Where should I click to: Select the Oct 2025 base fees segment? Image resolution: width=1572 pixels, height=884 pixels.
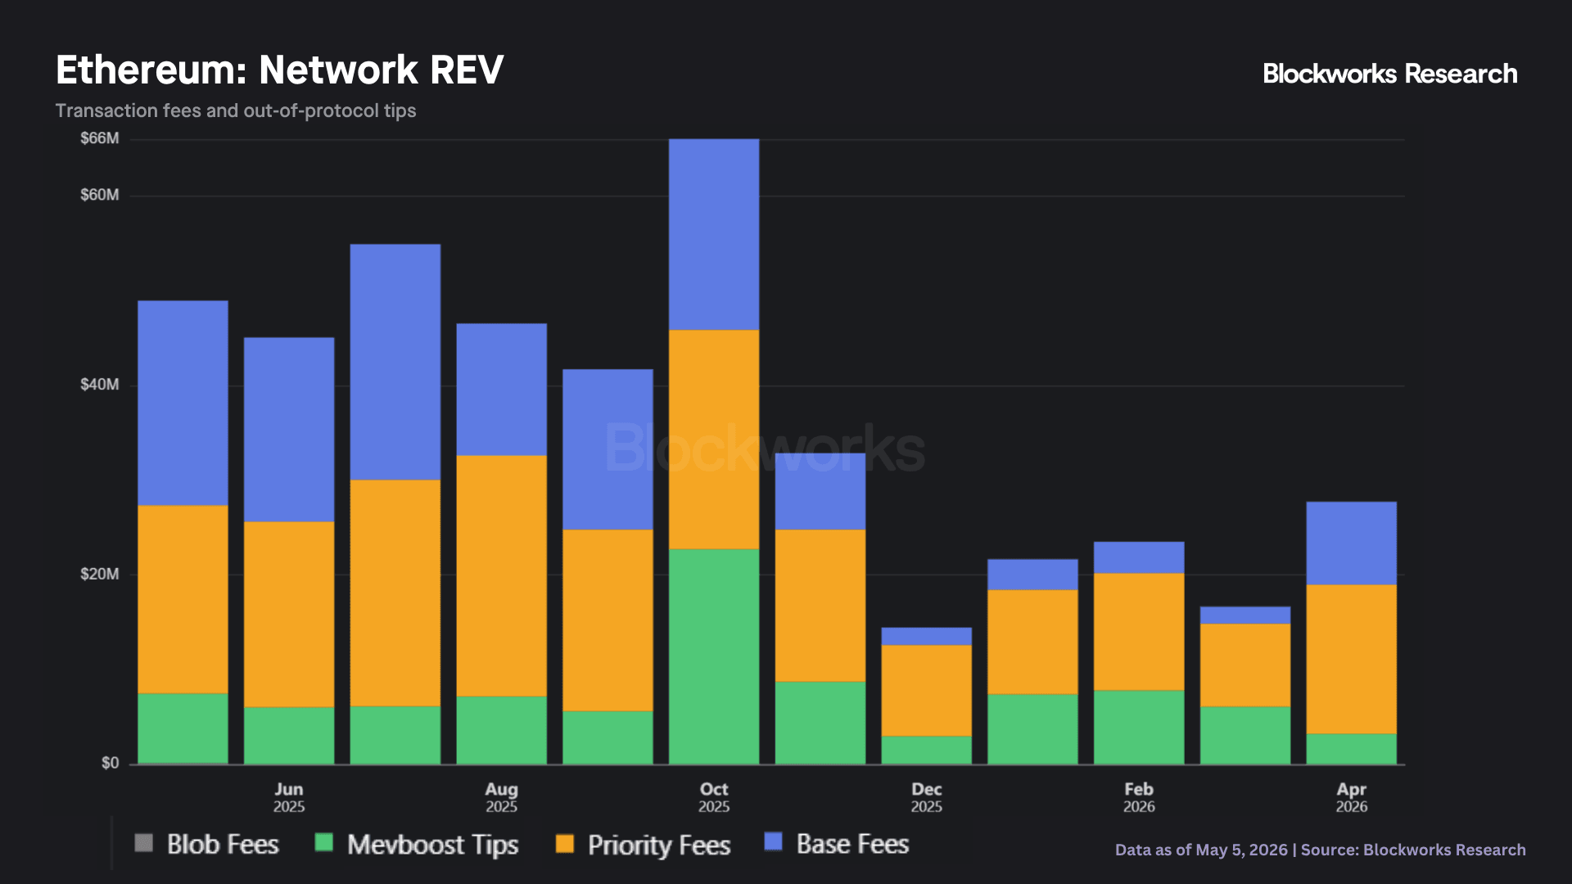pyautogui.click(x=714, y=234)
